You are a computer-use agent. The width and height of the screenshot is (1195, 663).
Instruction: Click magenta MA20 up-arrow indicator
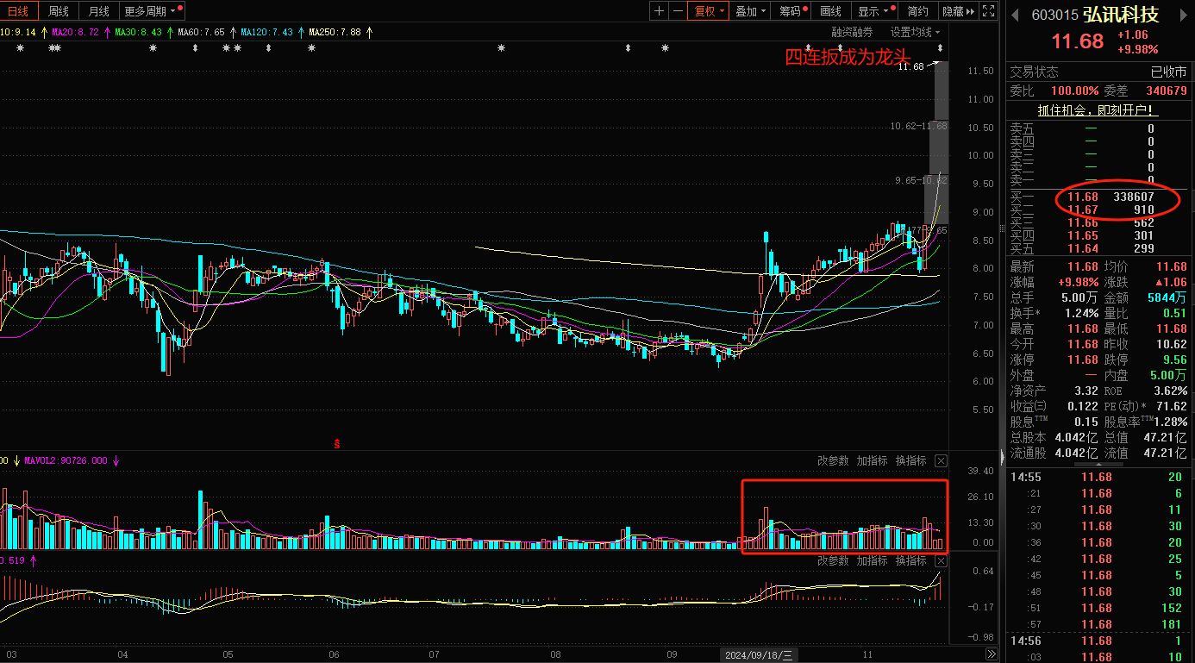(105, 32)
